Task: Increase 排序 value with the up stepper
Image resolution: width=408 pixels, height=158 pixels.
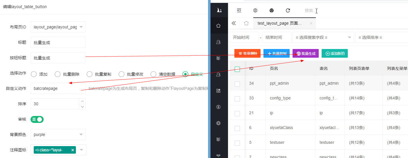Action: pos(83,101)
